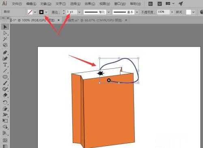Open the 文件(F) menu

17,4
